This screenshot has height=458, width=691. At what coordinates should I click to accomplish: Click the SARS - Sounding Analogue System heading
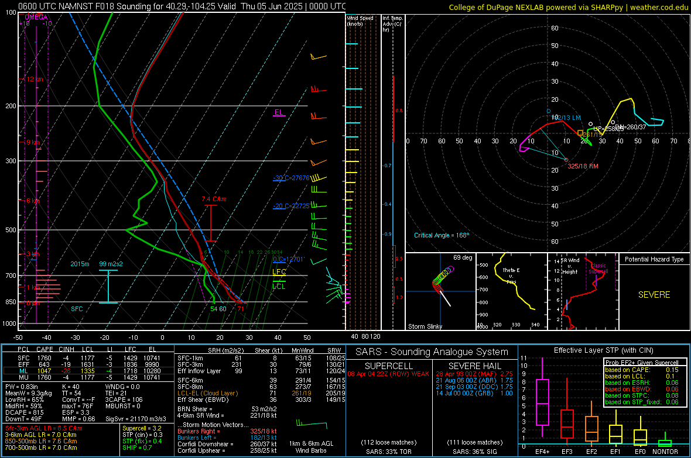(432, 352)
